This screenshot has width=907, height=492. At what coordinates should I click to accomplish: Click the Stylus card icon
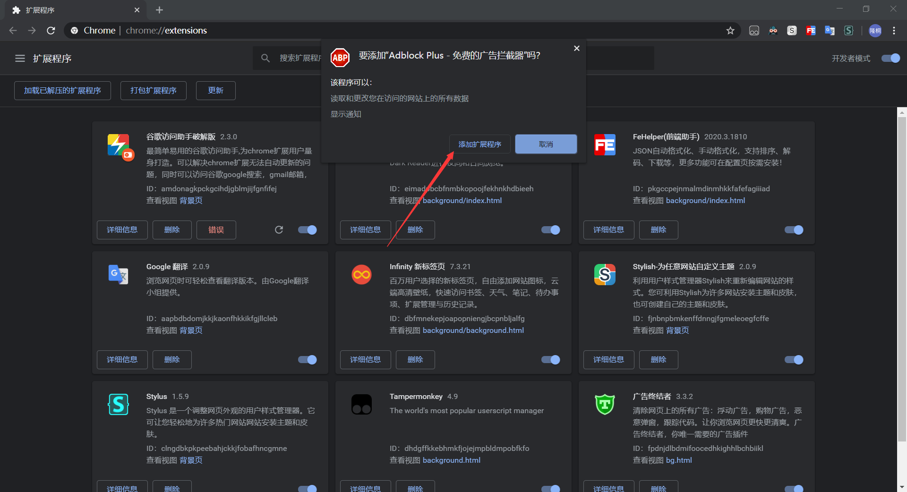tap(118, 405)
